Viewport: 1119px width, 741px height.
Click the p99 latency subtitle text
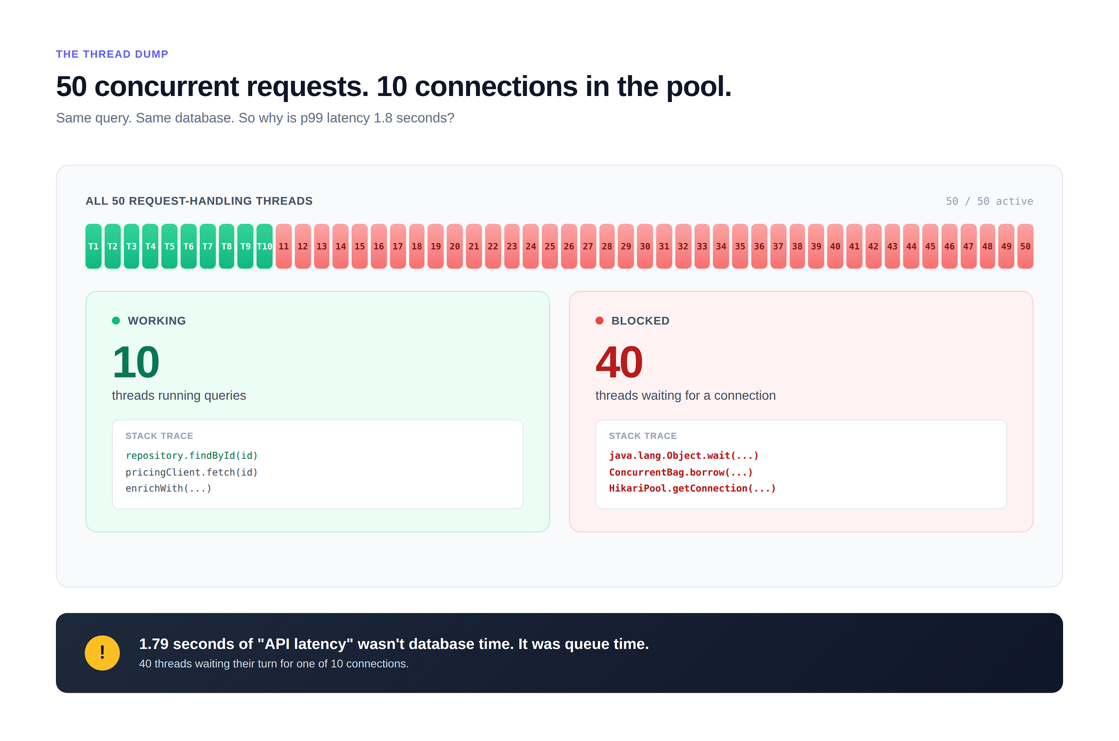[255, 117]
